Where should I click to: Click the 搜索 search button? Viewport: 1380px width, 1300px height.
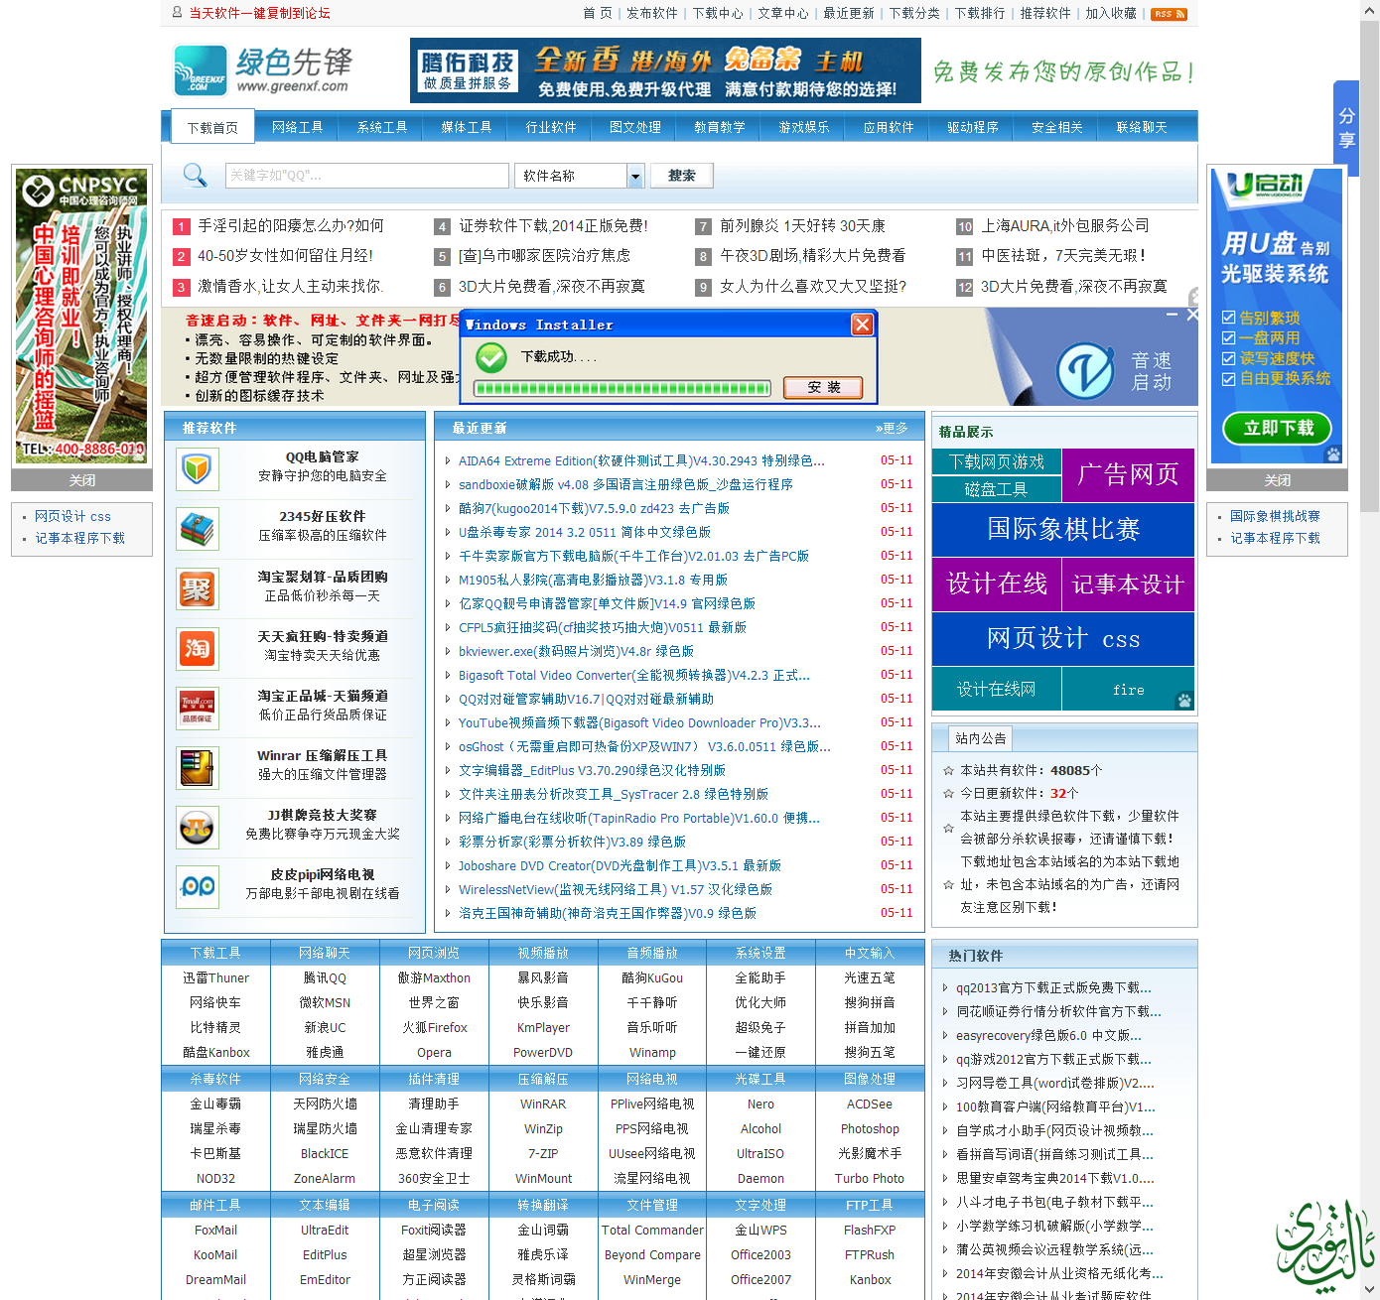682,176
